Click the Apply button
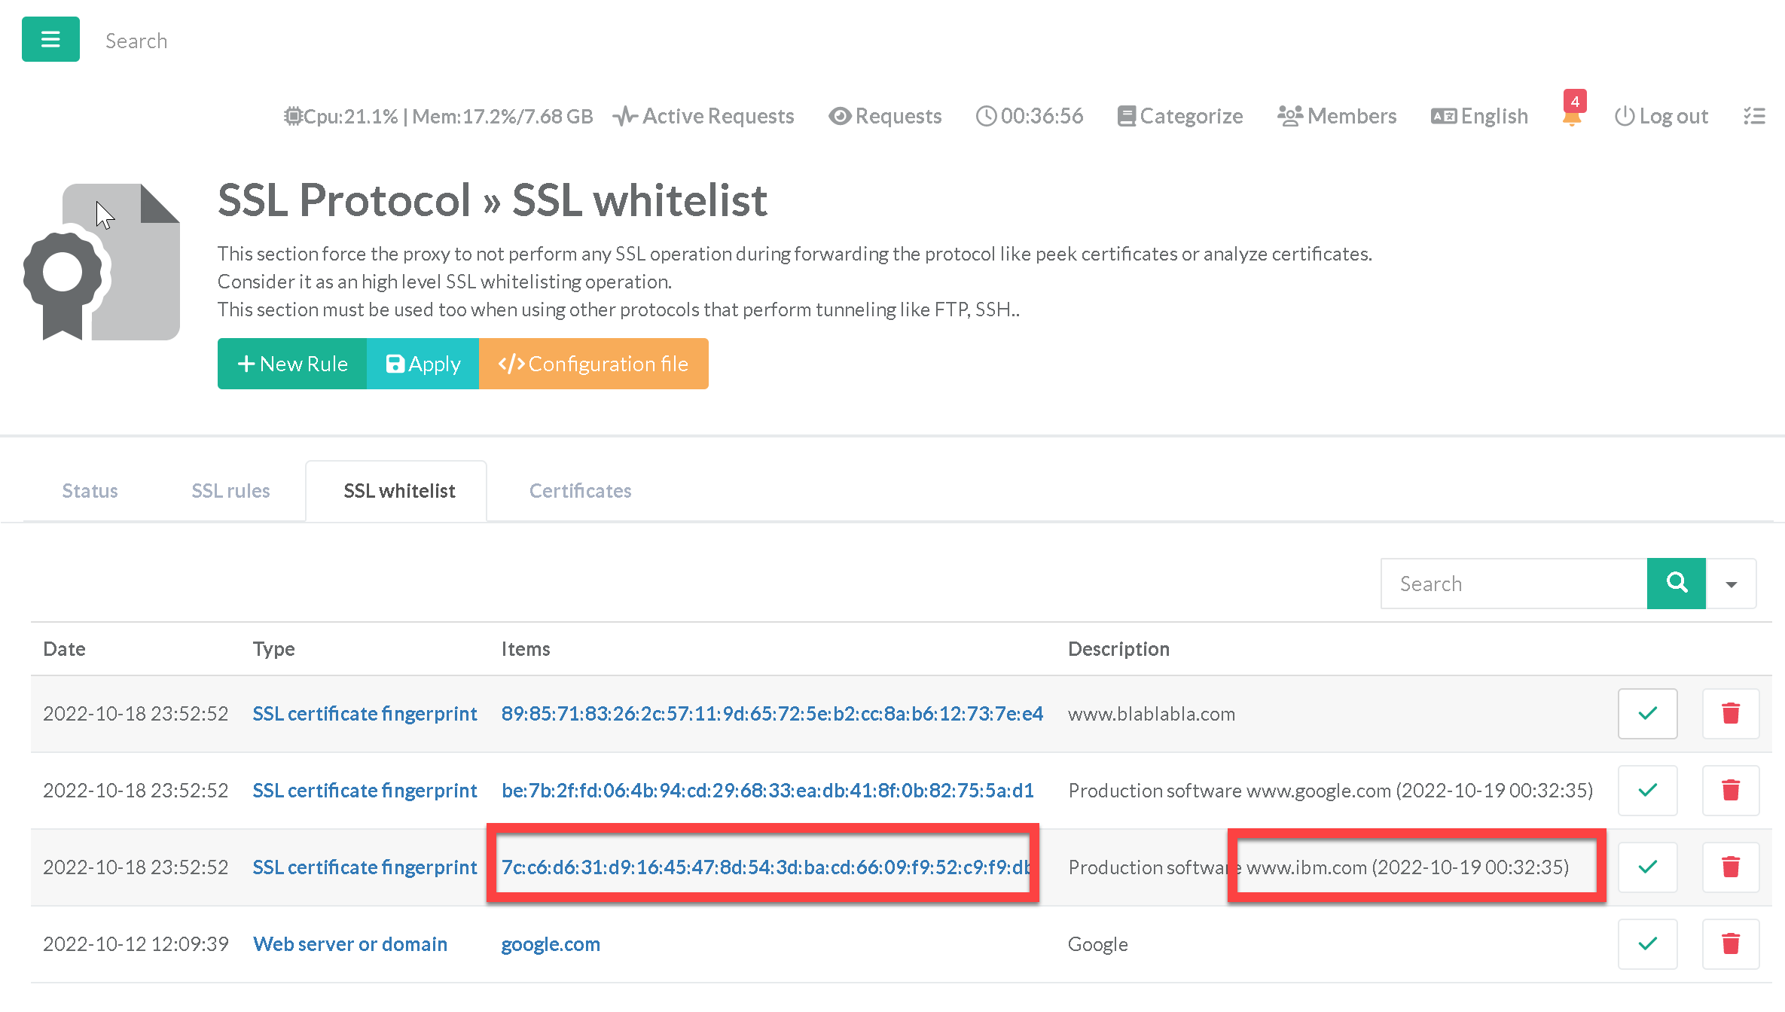The image size is (1785, 1012). pyautogui.click(x=423, y=364)
